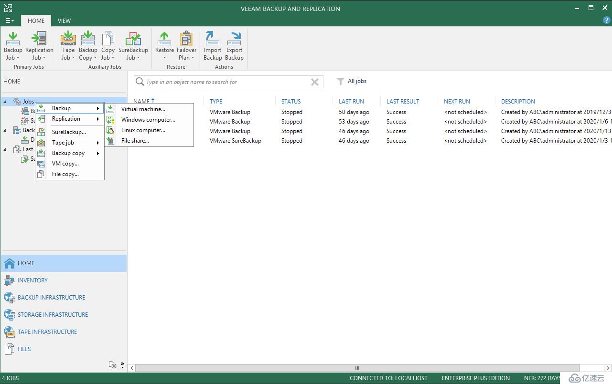Click the Backup Copy ribbon icon

tap(88, 38)
